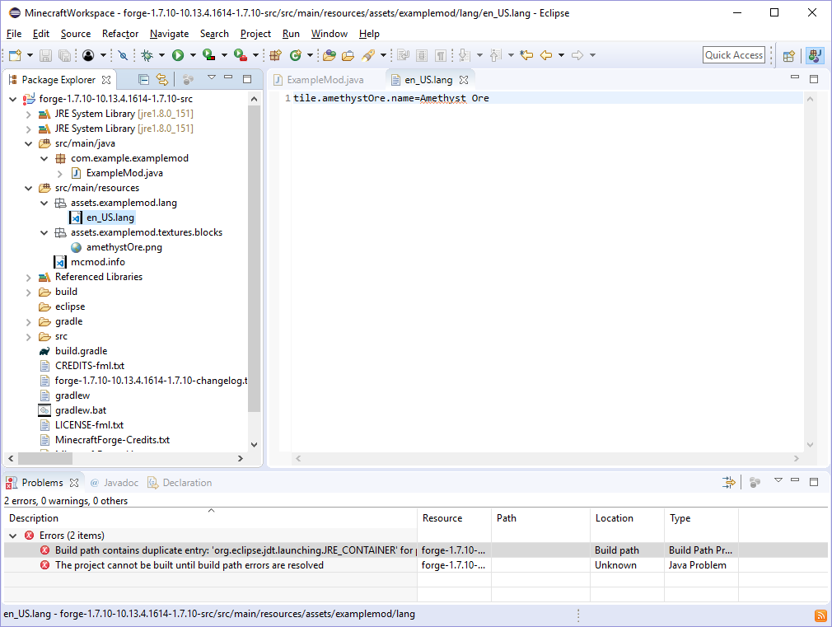Close the en_US.lang editor tab
832x627 pixels.
pyautogui.click(x=464, y=80)
